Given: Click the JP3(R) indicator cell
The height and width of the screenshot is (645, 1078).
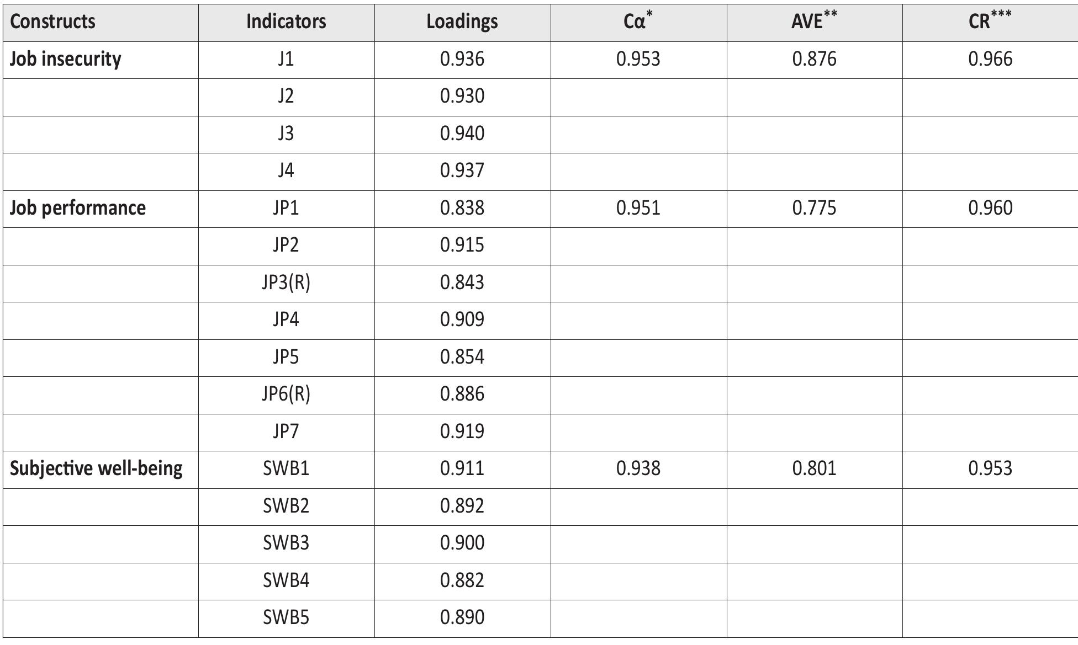Looking at the screenshot, I should coord(286,282).
